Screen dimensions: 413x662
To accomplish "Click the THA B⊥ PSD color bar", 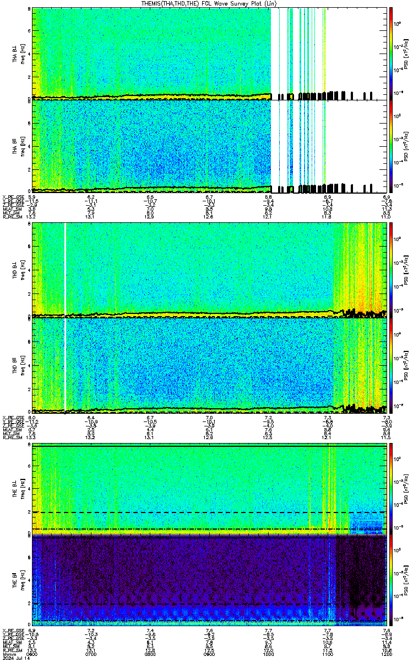I will (392, 54).
